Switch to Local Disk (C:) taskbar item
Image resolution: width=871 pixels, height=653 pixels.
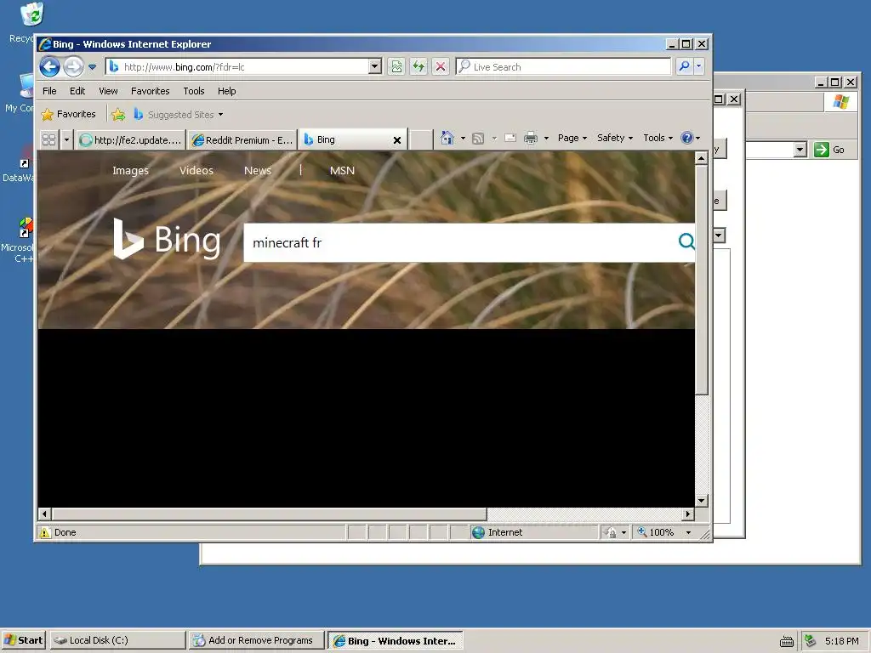pyautogui.click(x=117, y=640)
